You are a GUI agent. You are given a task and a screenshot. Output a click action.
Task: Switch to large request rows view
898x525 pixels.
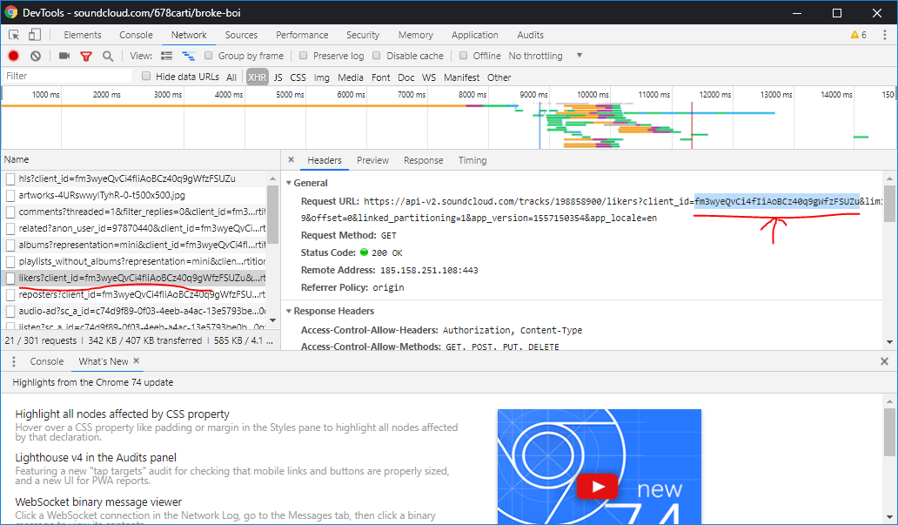[167, 56]
